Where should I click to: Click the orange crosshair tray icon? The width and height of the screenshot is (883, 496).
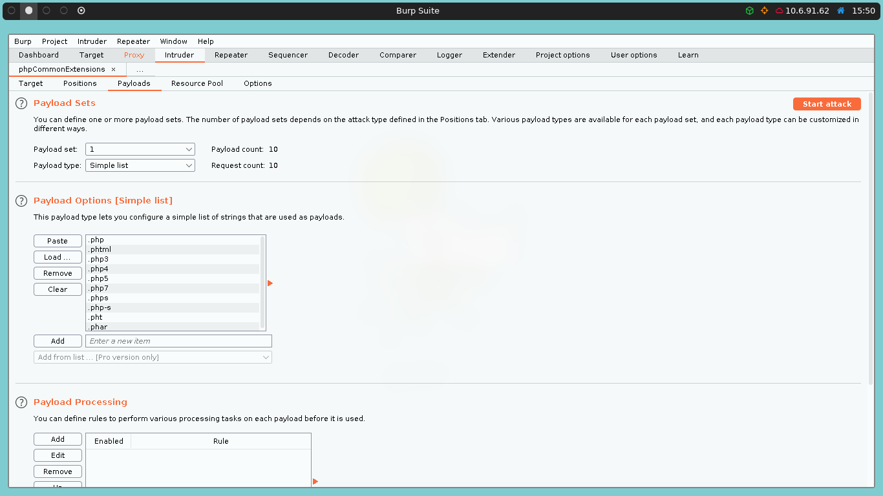(x=765, y=10)
